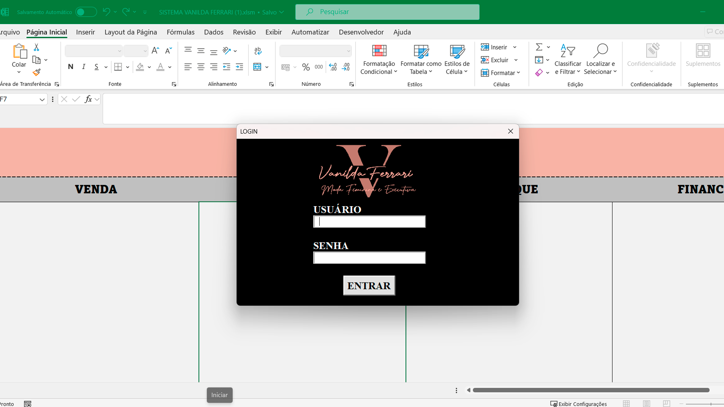Click the SENHA password field
The image size is (724, 407).
[x=369, y=258]
